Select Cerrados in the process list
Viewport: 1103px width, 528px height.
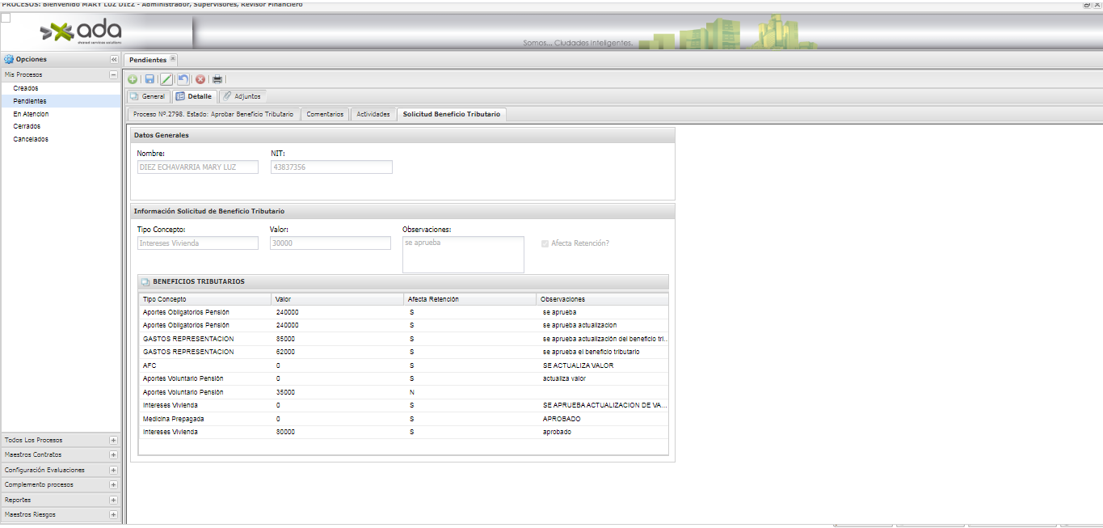point(27,126)
